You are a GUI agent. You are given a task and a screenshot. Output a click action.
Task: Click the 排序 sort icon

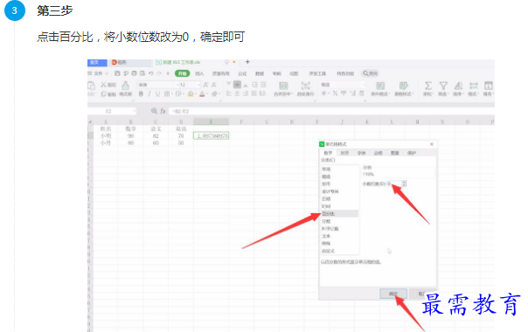pyautogui.click(x=458, y=86)
